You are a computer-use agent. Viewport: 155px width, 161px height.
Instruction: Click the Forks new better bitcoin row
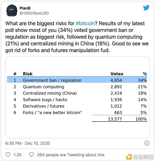point(77,113)
